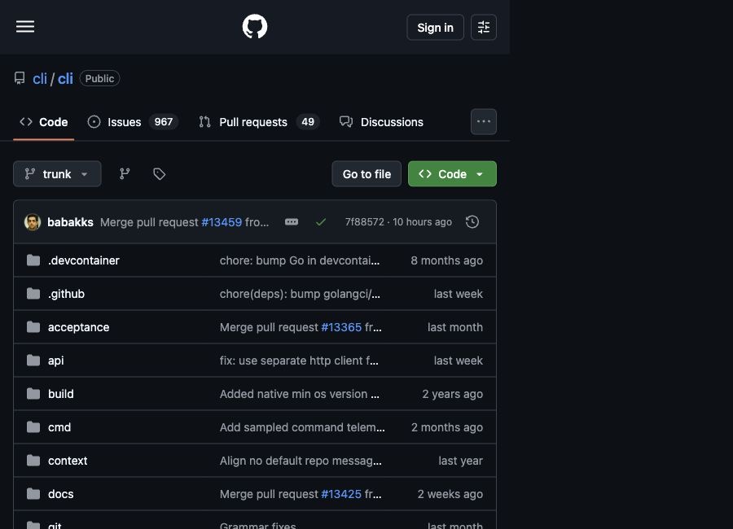Open the bold cli repository link
Image resolution: width=733 pixels, height=529 pixels.
point(65,78)
